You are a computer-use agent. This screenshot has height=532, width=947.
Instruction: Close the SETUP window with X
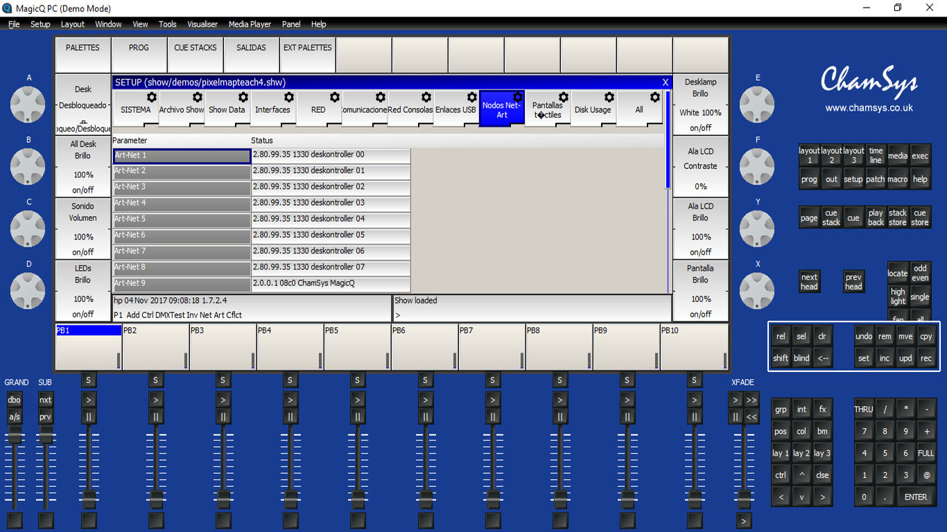coord(665,82)
